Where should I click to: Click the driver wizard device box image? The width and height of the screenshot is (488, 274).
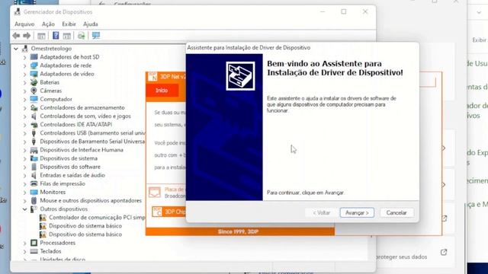240,76
